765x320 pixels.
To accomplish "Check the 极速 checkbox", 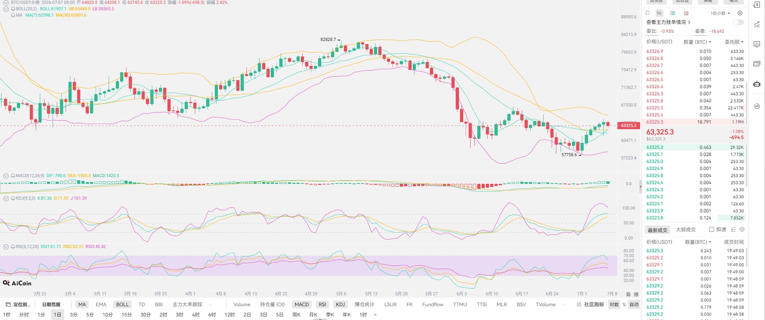I will click(x=711, y=230).
